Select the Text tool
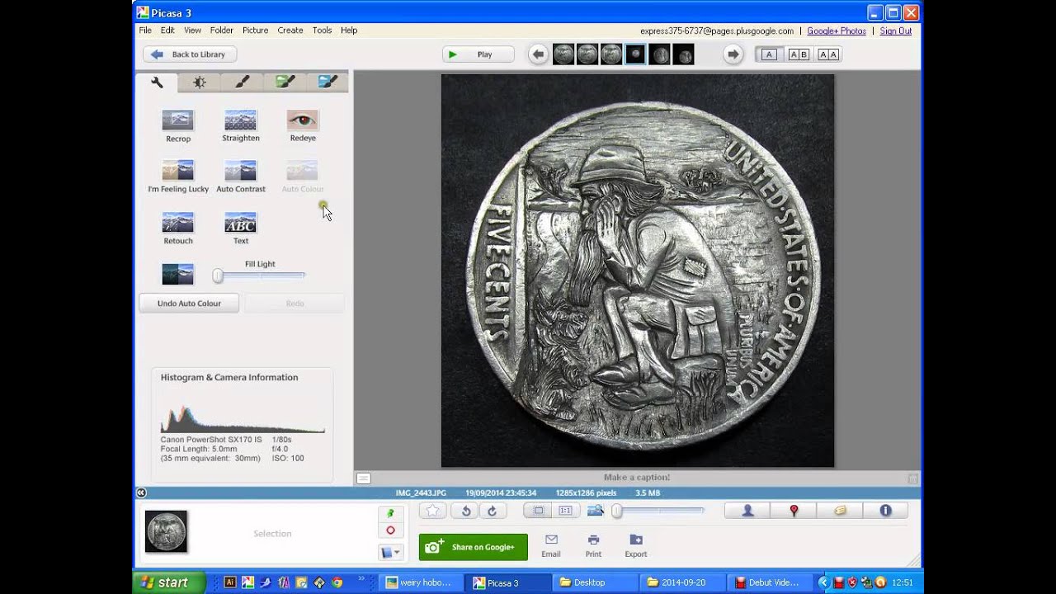The width and height of the screenshot is (1056, 594). (x=240, y=229)
